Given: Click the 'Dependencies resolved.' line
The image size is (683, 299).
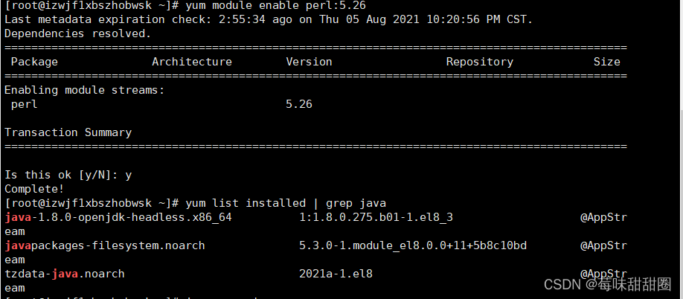Looking at the screenshot, I should pyautogui.click(x=77, y=33).
